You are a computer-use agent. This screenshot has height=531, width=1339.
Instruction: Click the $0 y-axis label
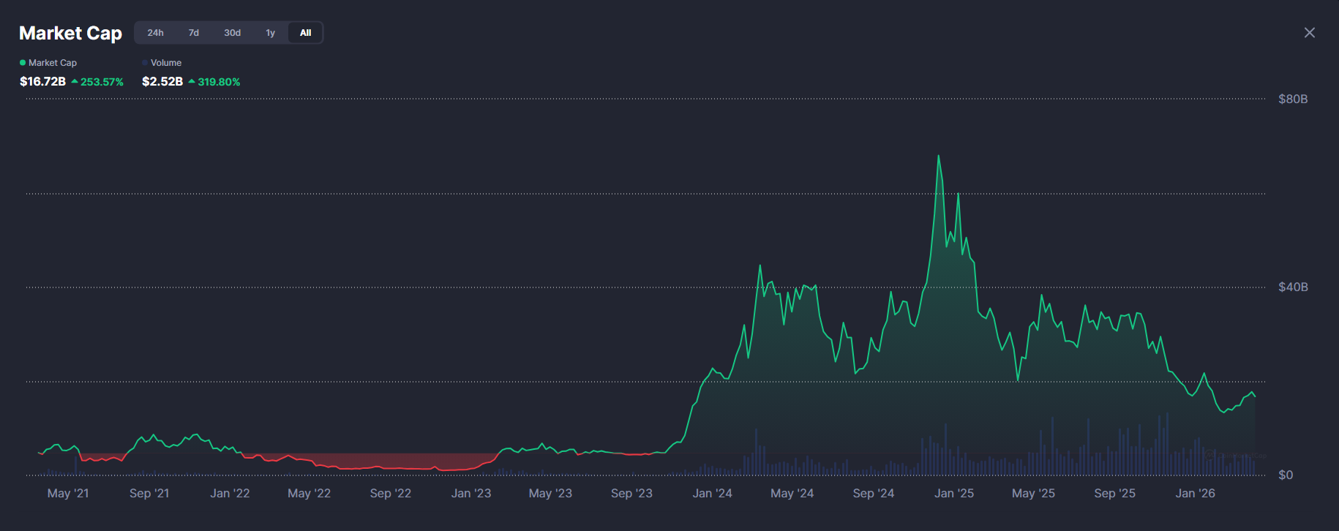(x=1286, y=475)
